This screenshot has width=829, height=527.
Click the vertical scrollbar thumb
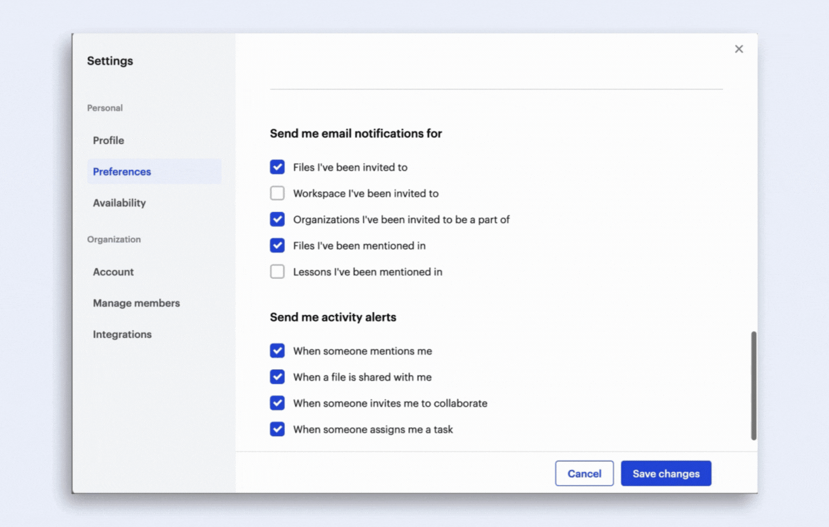click(753, 385)
